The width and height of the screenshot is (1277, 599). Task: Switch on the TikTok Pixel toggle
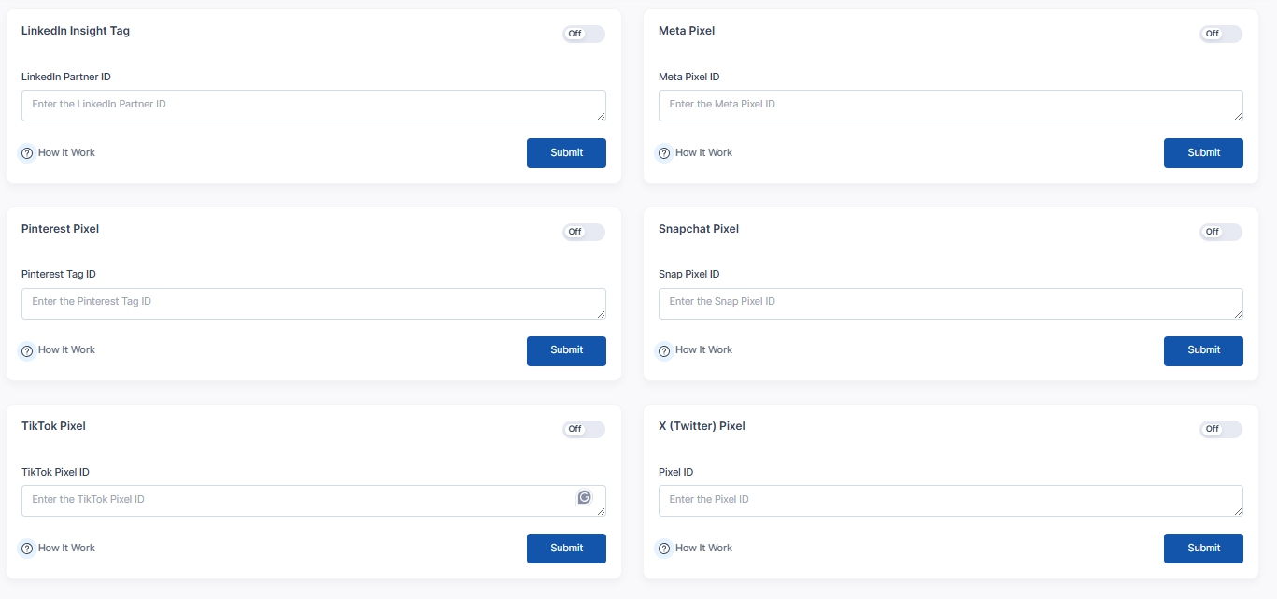(x=584, y=429)
